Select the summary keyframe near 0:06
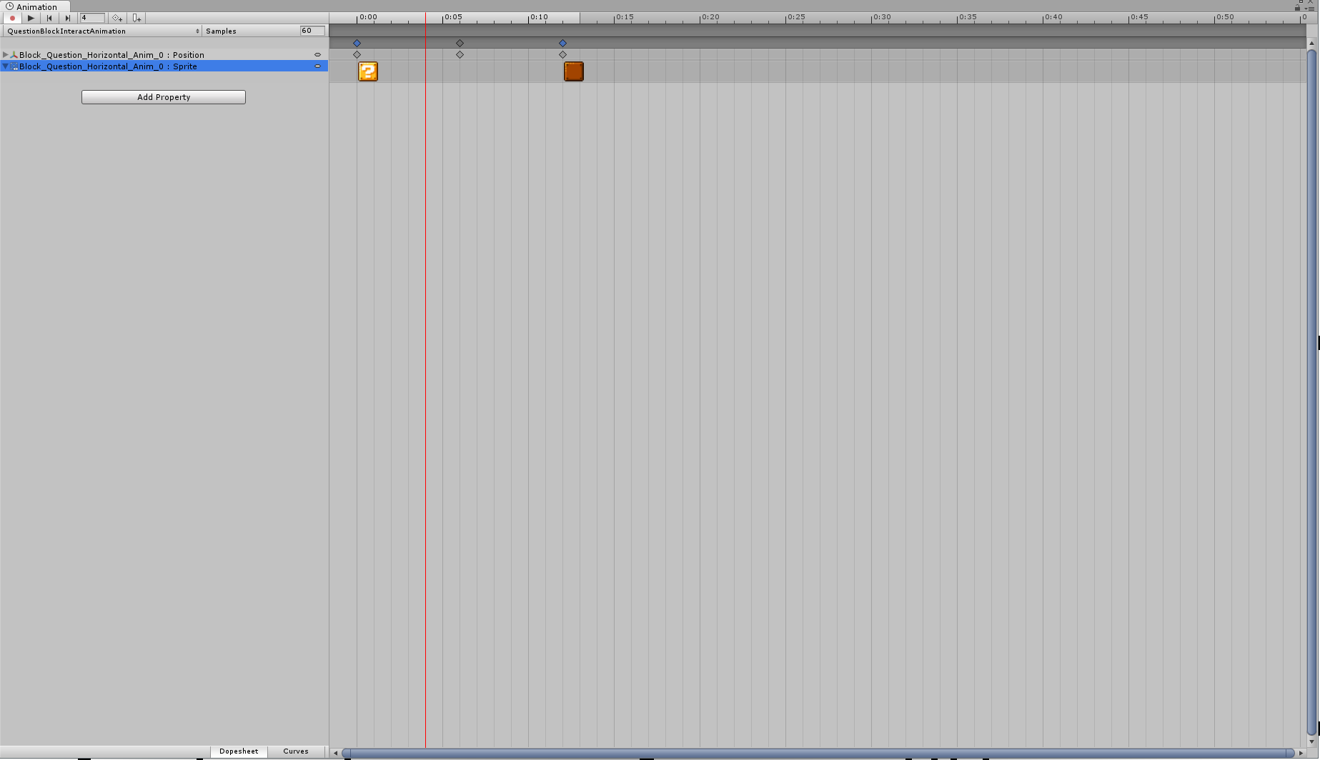Image resolution: width=1320 pixels, height=760 pixels. [x=460, y=43]
